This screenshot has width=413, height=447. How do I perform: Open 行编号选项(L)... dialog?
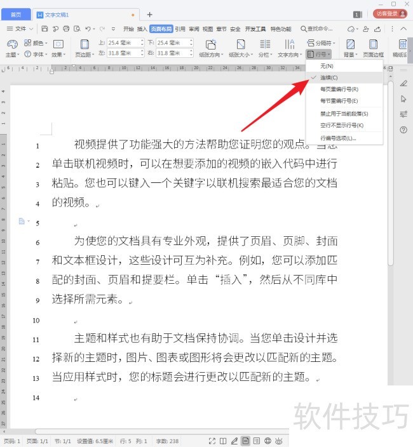click(x=344, y=138)
